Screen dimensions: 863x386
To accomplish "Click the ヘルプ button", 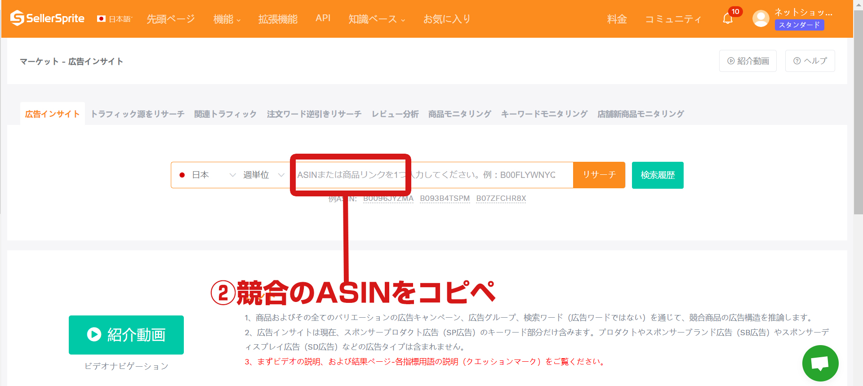I will pos(810,61).
